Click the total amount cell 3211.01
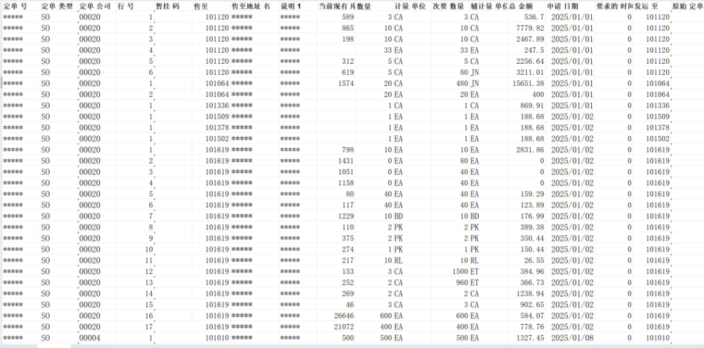 531,72
